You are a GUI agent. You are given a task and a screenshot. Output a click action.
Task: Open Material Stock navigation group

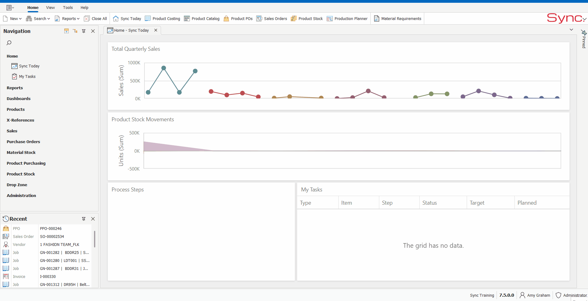pos(21,153)
